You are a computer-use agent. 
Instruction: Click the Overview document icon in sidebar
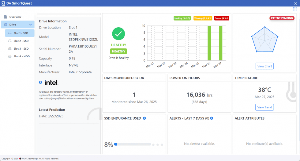[x=5, y=17]
